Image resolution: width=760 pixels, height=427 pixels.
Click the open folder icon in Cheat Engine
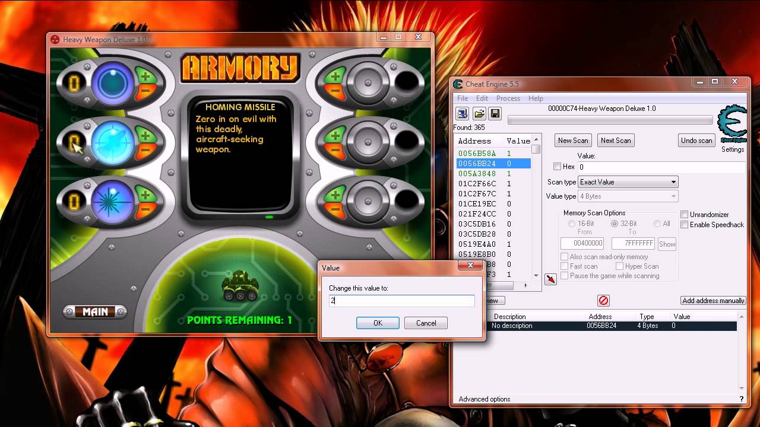479,113
